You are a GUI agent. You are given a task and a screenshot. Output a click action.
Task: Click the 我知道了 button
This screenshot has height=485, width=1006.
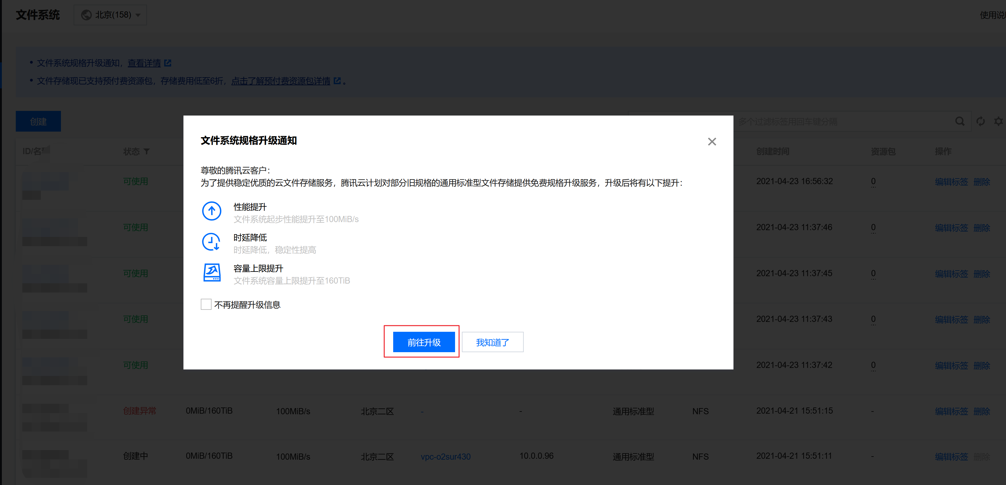pyautogui.click(x=492, y=342)
